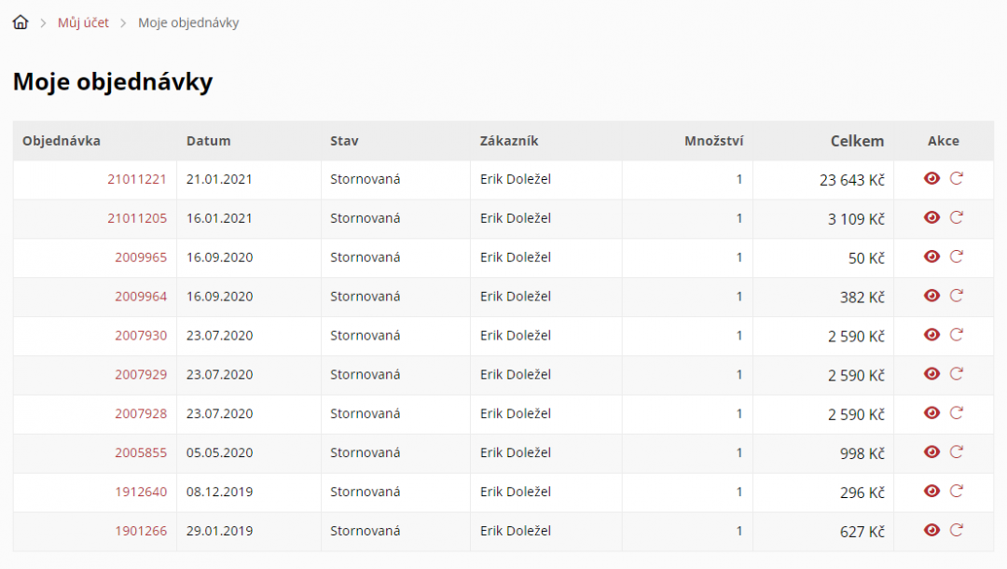Viewport: 1007px width, 569px height.
Task: Click the home breadcrumb icon
Action: 21,22
